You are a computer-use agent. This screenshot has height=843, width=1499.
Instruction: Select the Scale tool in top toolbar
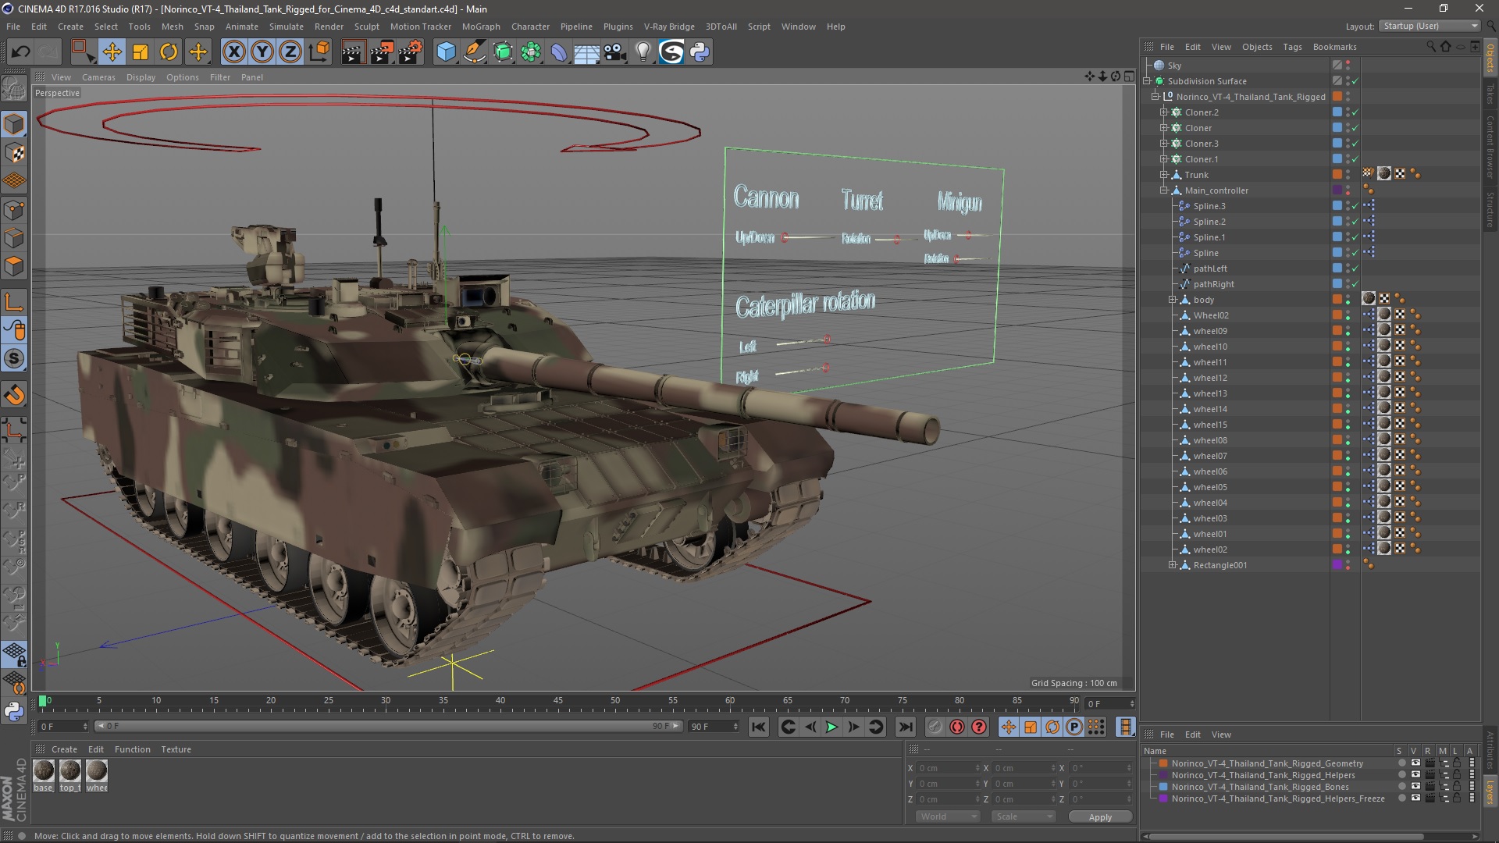(141, 52)
